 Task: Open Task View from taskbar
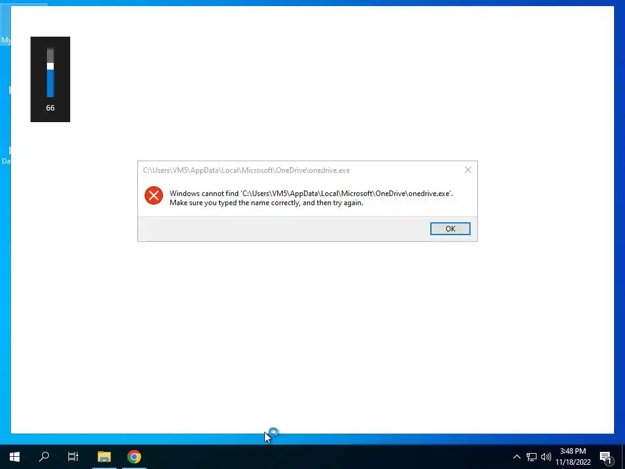pyautogui.click(x=73, y=457)
